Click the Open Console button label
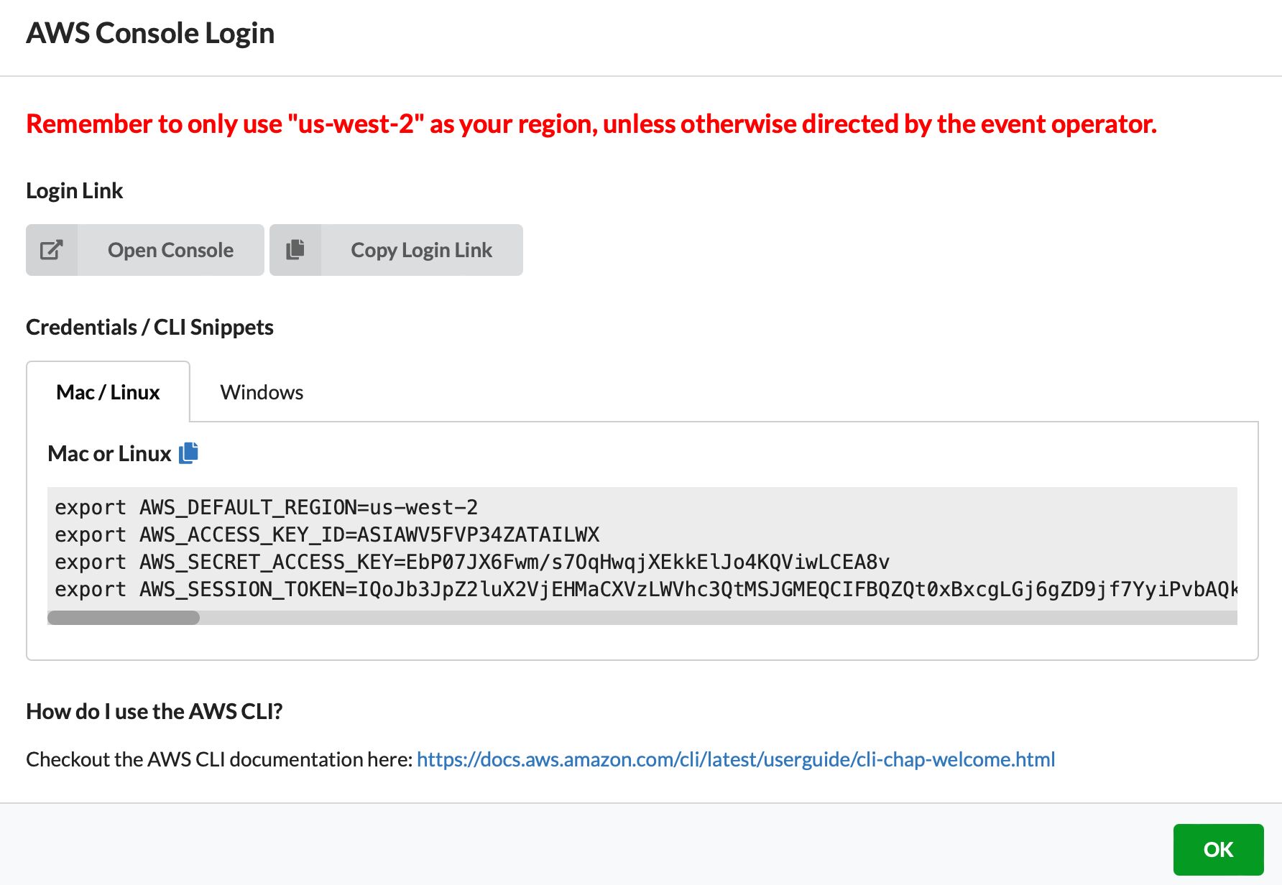Viewport: 1282px width, 885px height. [170, 250]
